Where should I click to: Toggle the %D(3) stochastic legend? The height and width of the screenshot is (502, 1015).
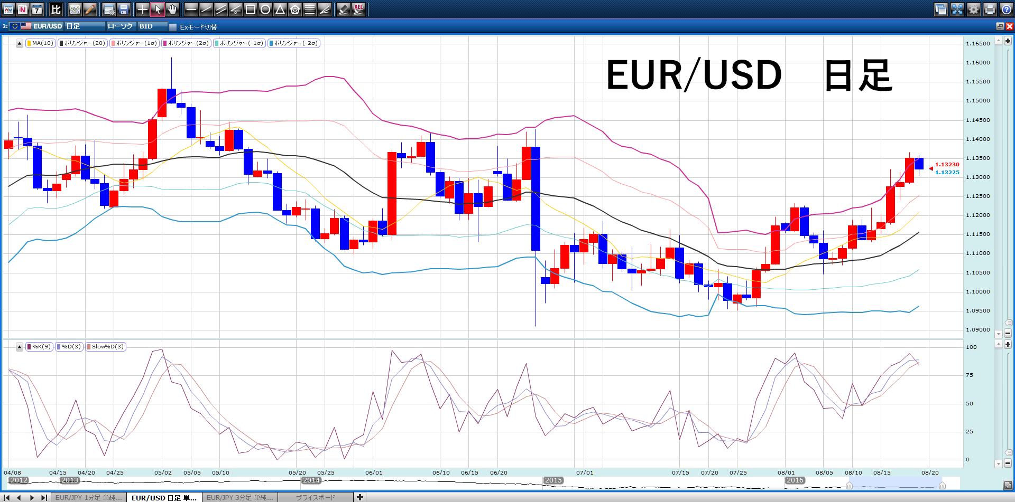69,347
